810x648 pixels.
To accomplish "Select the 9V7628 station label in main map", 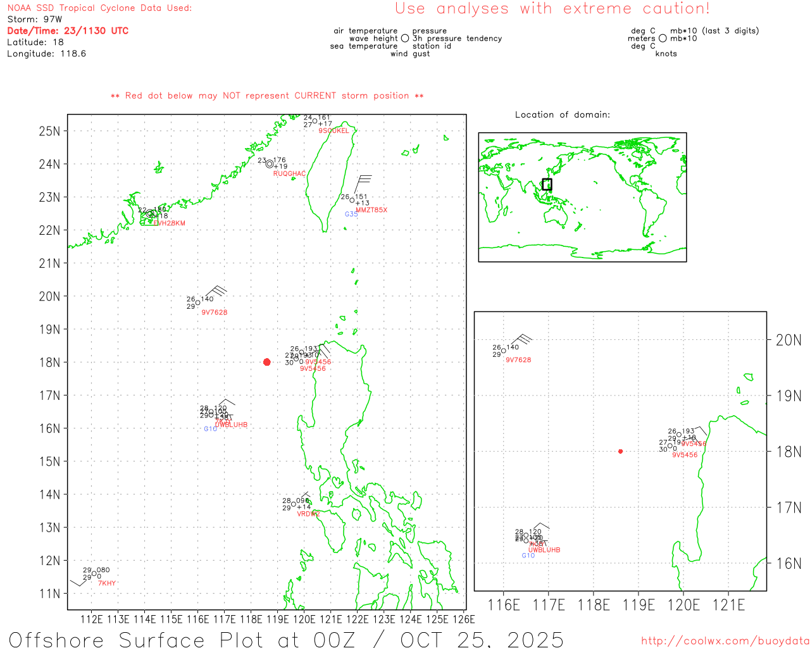I will click(215, 313).
